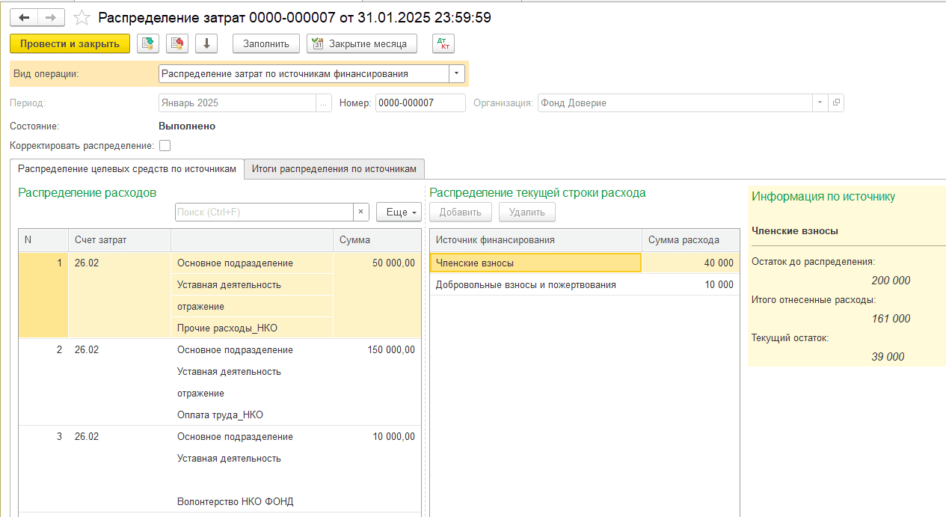Enable Корректировать распределение checkbox
The width and height of the screenshot is (946, 517).
[x=165, y=146]
